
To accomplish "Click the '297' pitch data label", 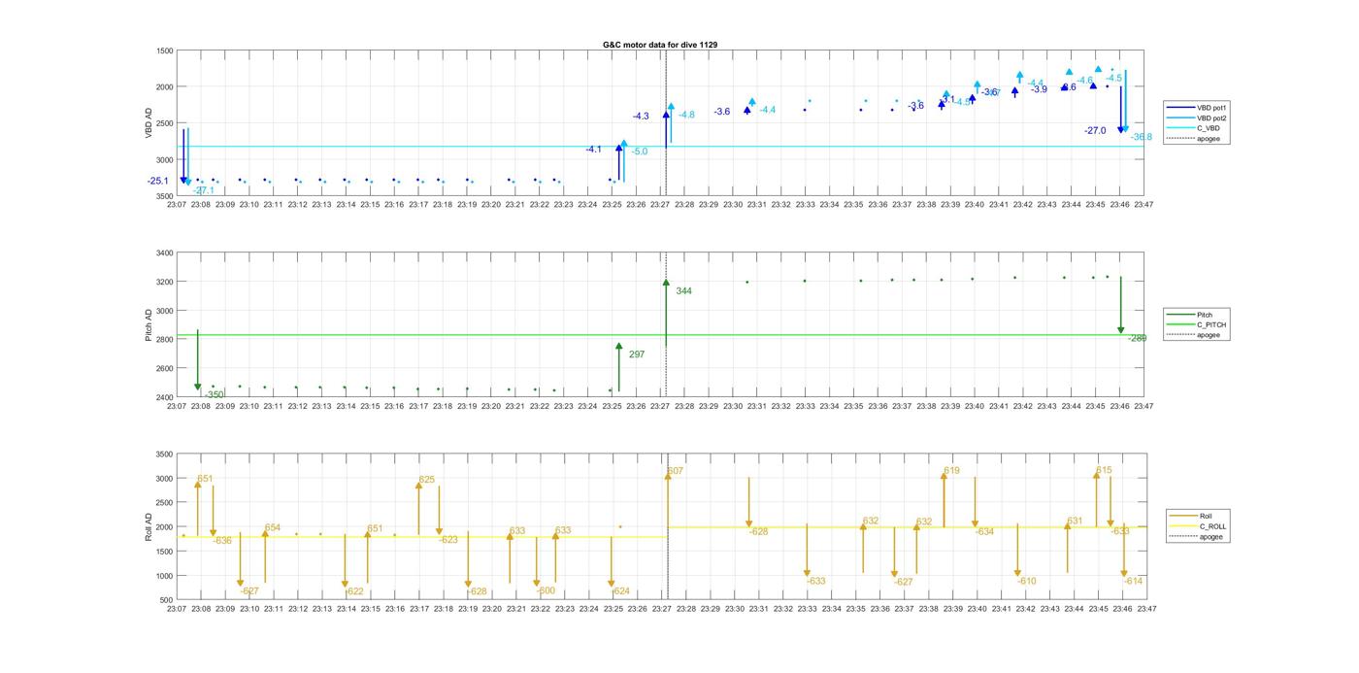I will (x=637, y=354).
